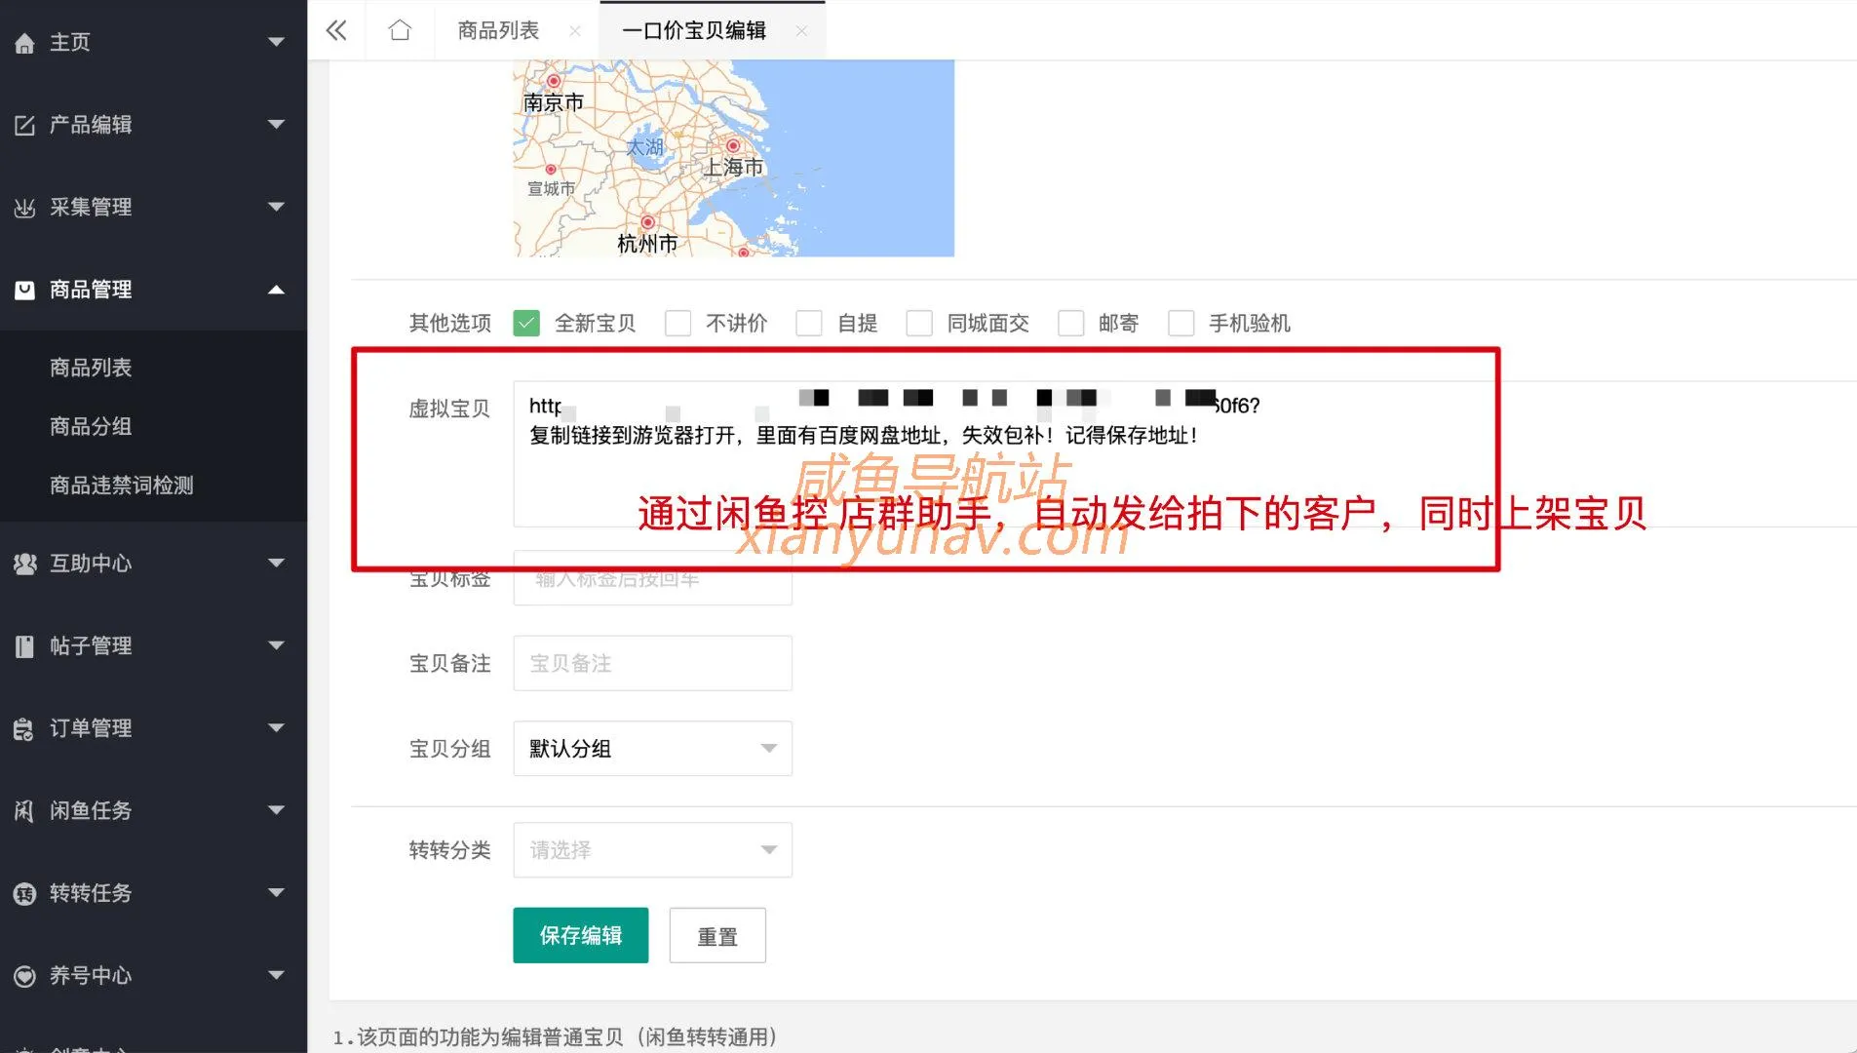Collapse the panel with the double-chevron icon
This screenshot has height=1053, width=1857.
[335, 30]
